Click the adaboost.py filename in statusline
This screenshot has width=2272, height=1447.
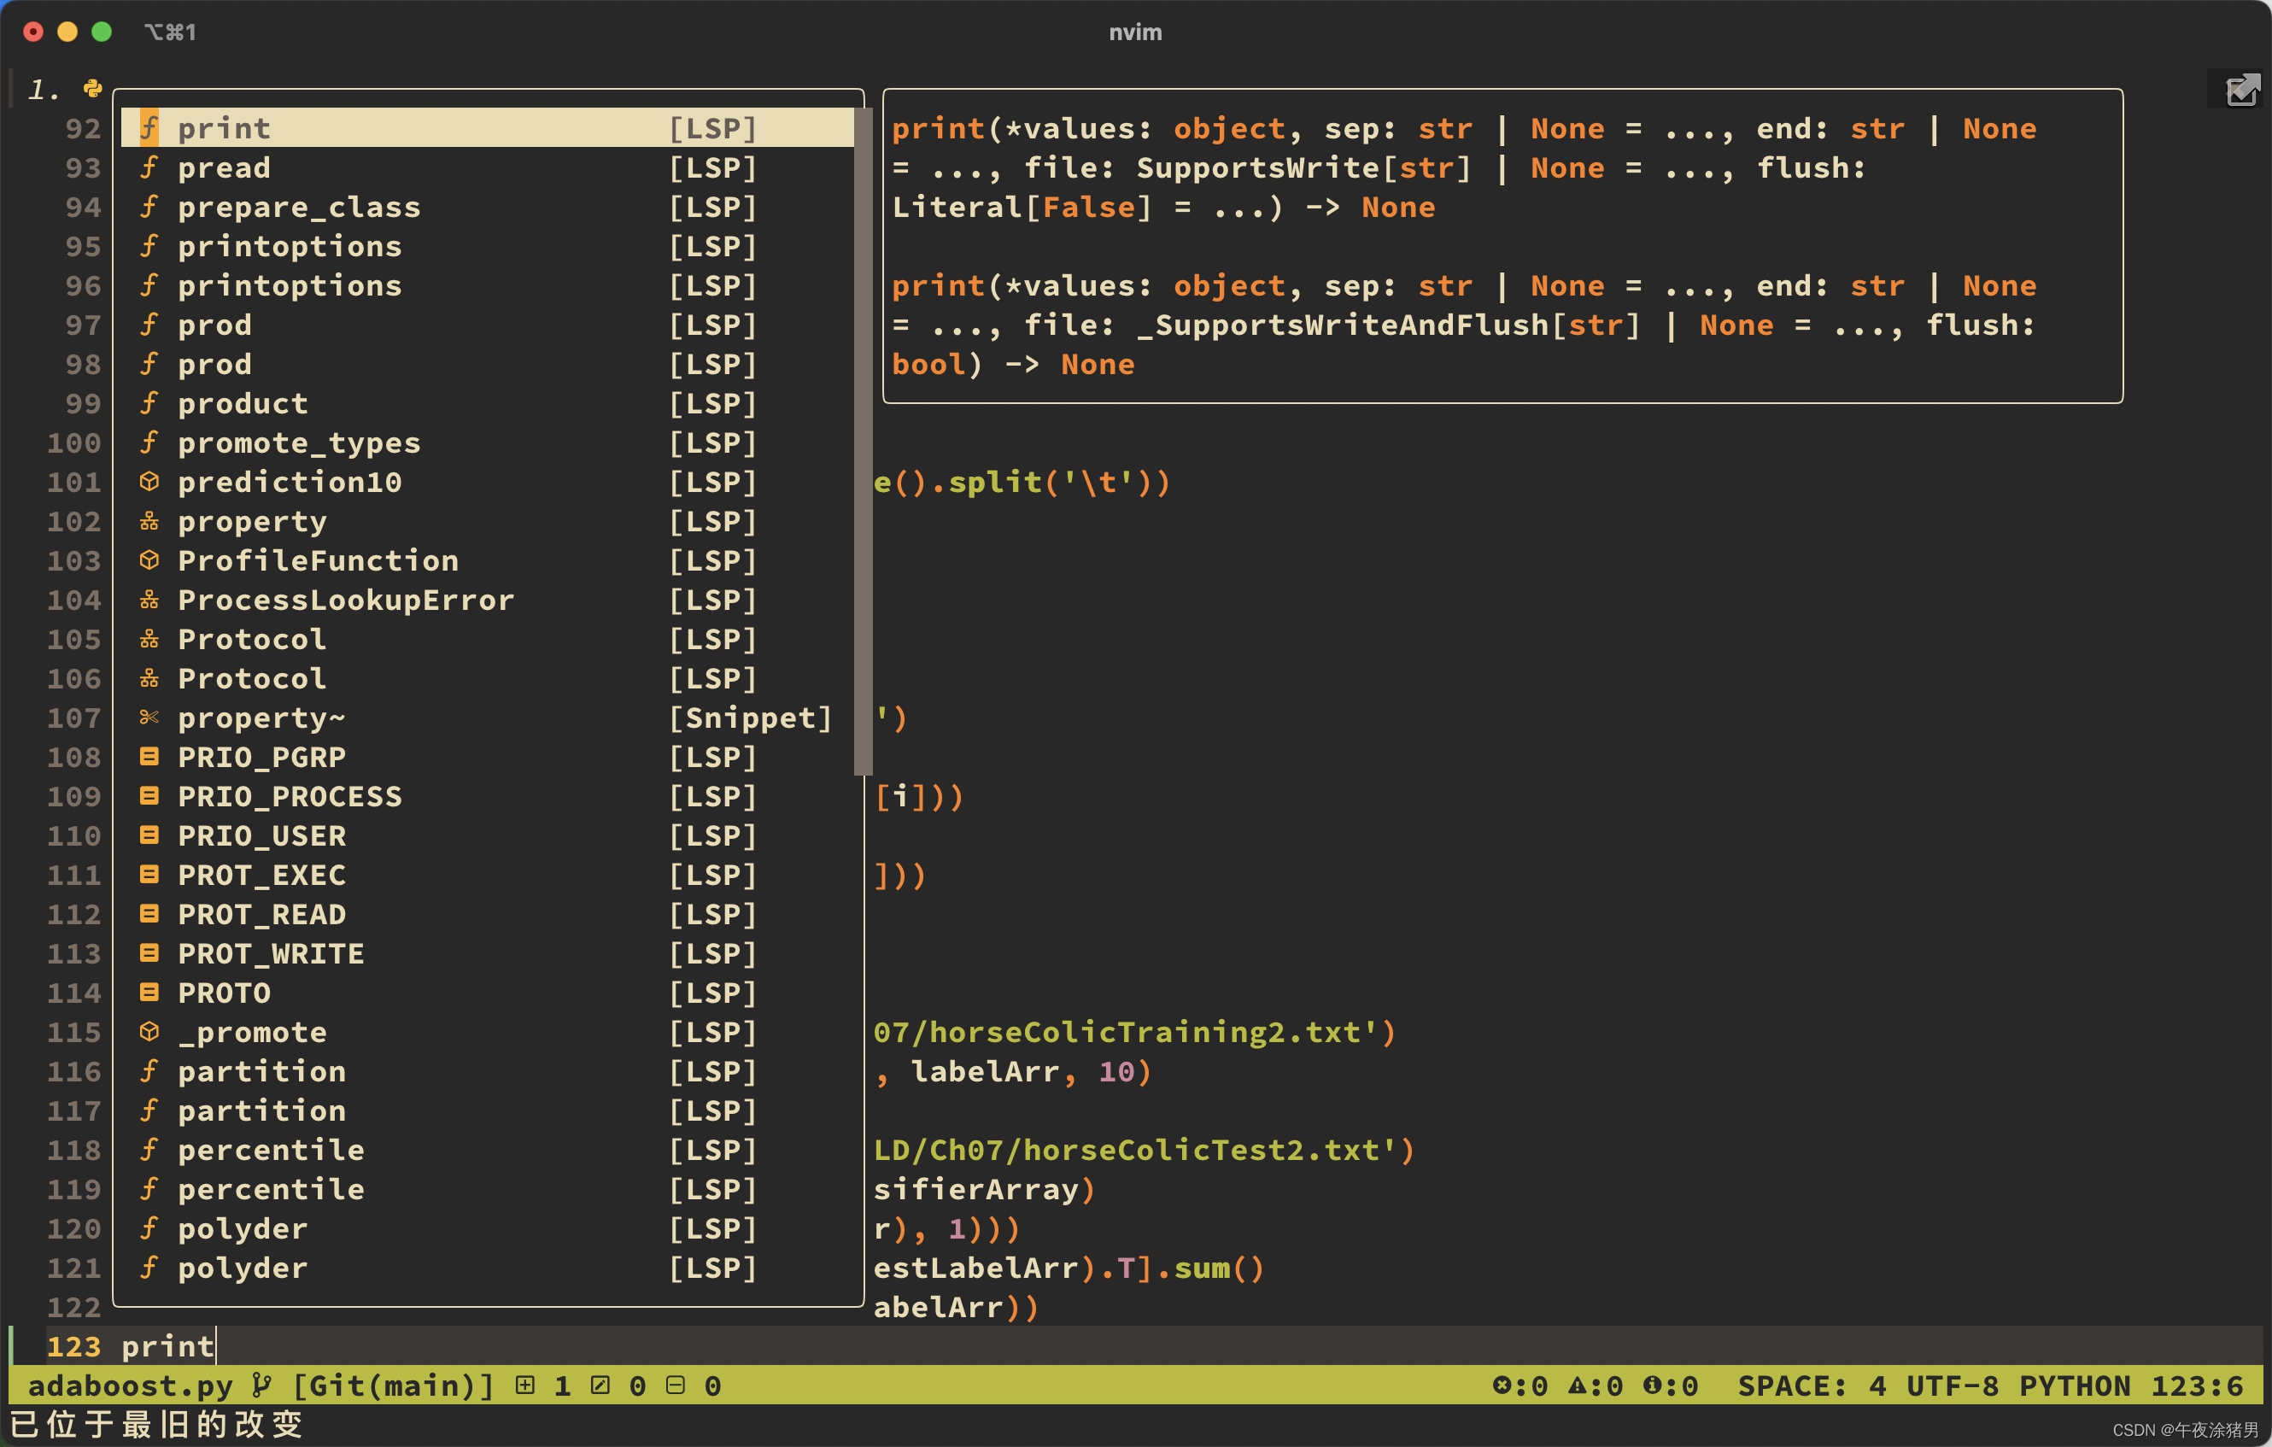130,1385
